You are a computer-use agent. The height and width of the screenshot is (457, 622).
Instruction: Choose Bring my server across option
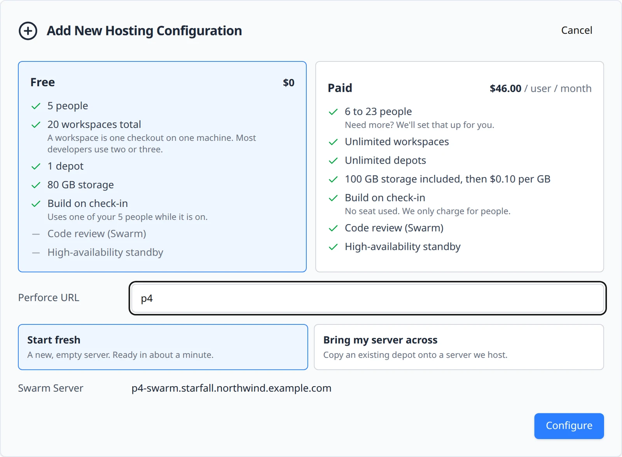click(x=459, y=347)
